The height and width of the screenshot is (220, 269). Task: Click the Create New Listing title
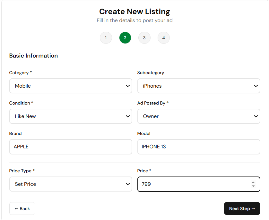tap(134, 12)
